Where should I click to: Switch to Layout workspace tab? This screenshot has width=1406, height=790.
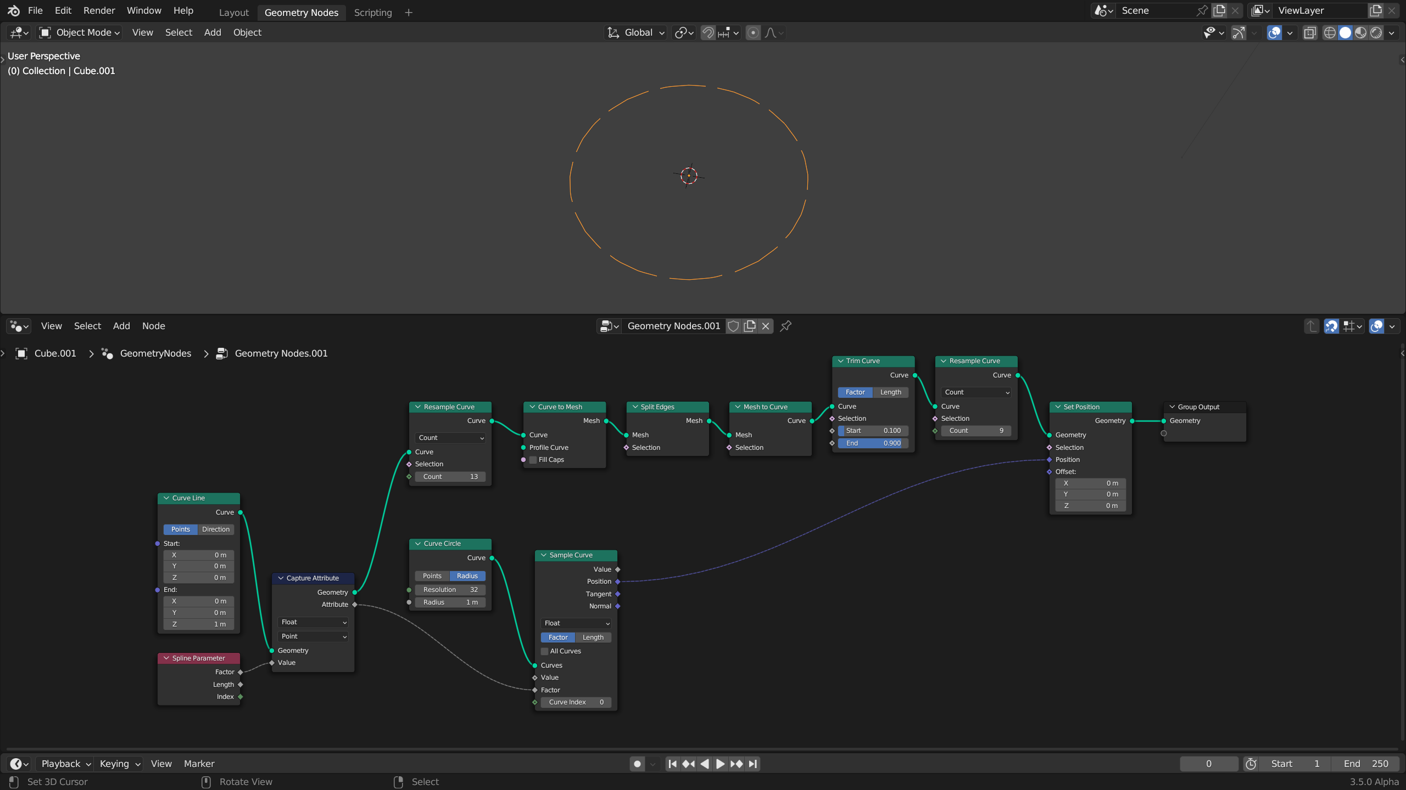point(234,12)
